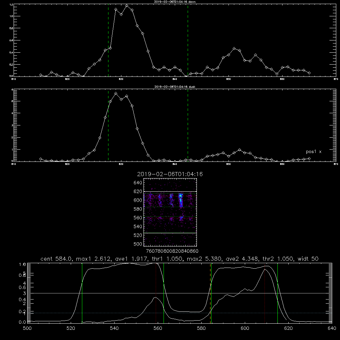
Task: Click the orange dashed line near 584 in bottom plot
Action: point(210,293)
